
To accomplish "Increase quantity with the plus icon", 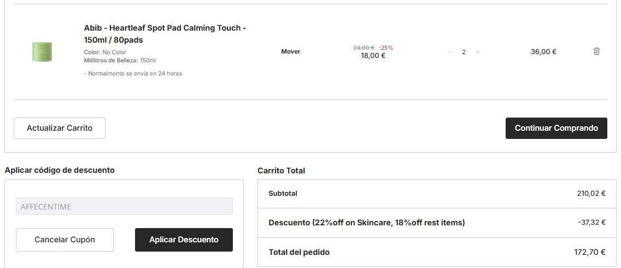I will [478, 52].
